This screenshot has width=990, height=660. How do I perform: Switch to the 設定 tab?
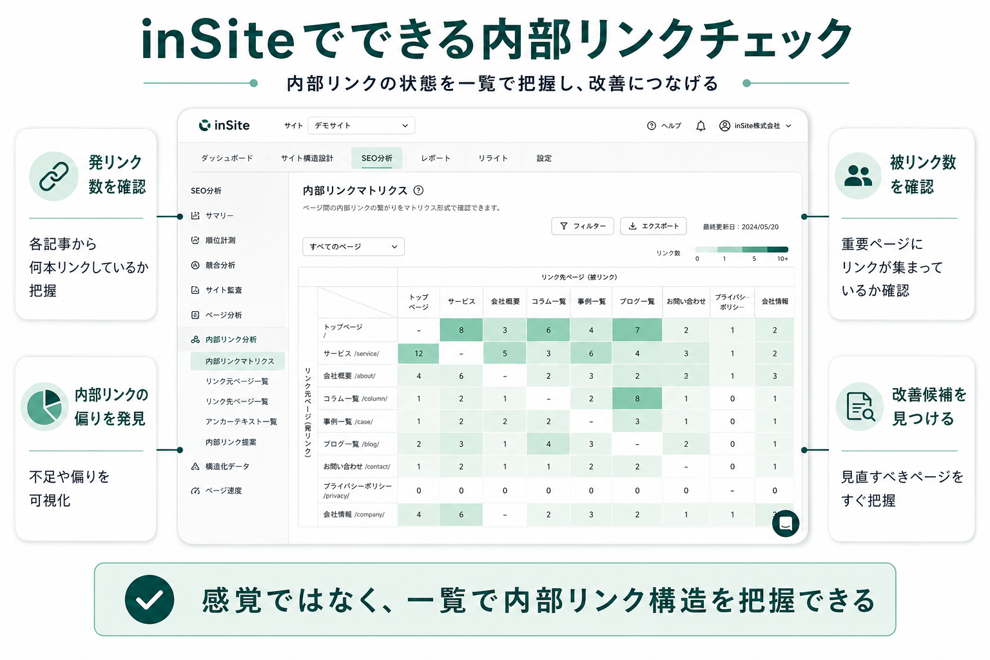[x=544, y=158]
